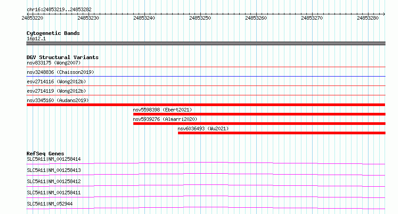This screenshot has width=398, height=214.
Task: Open variant esv2714116 (Wong2012b)
Action: [56, 81]
